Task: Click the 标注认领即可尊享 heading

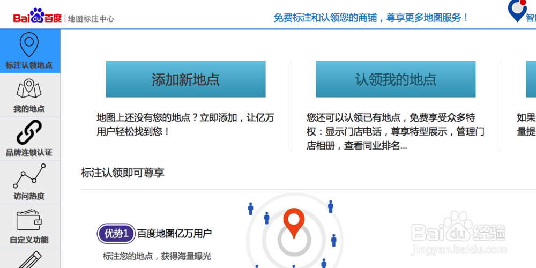Action: click(123, 173)
